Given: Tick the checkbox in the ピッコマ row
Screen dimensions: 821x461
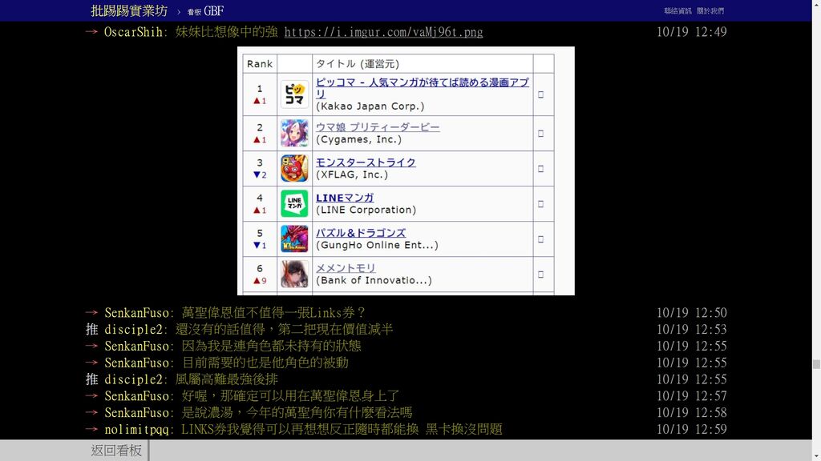Looking at the screenshot, I should 541,94.
